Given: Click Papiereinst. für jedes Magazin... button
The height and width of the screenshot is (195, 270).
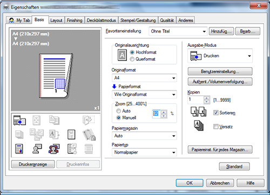Looking at the screenshot, I should click(x=220, y=150).
